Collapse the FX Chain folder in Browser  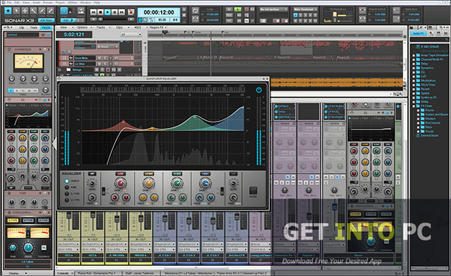pyautogui.click(x=414, y=106)
